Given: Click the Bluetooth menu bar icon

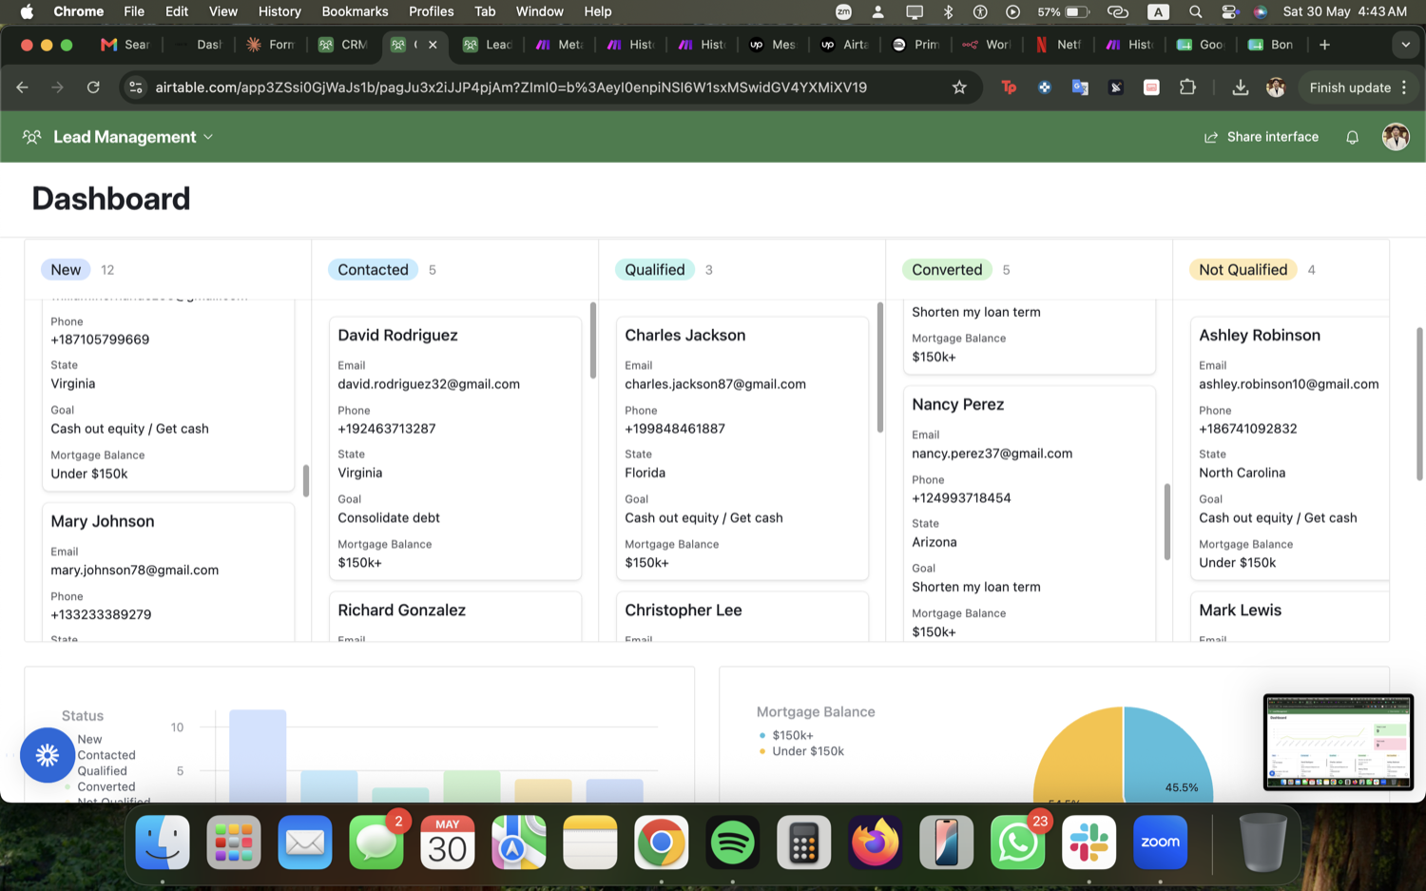Looking at the screenshot, I should 948,11.
